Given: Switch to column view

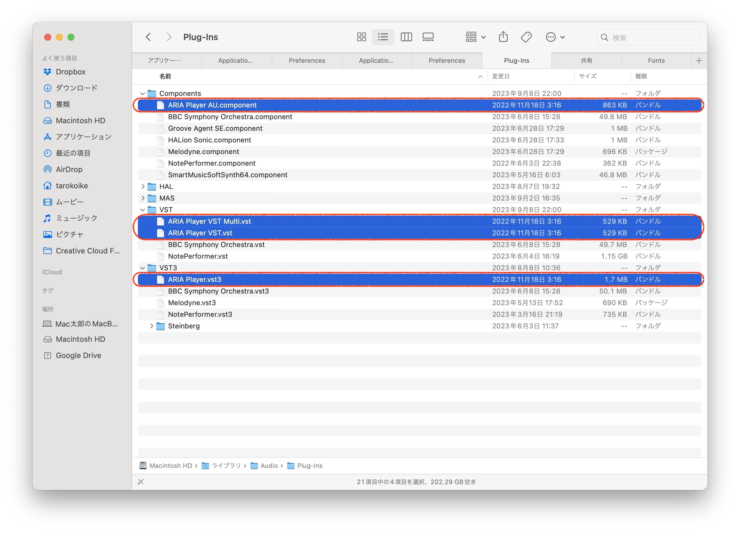Looking at the screenshot, I should coord(406,37).
